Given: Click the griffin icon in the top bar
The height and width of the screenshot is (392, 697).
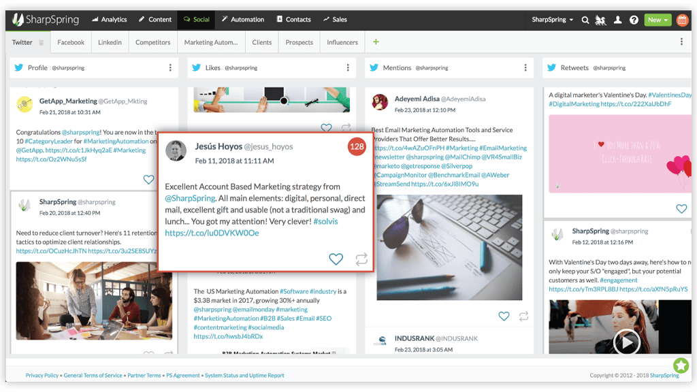Looking at the screenshot, I should point(600,20).
